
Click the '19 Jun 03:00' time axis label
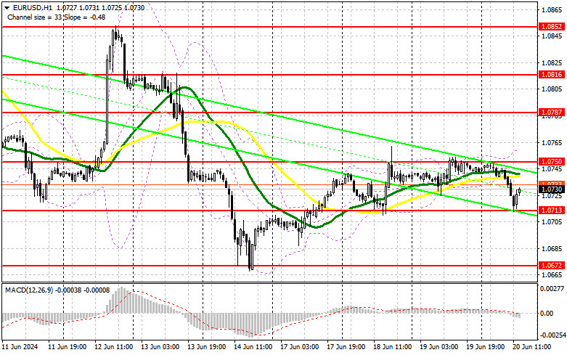[x=439, y=347]
